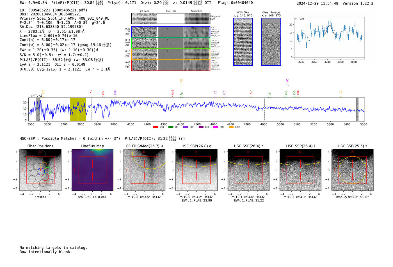The height and width of the screenshot is (267, 393).
Task: Click the 408_RL_066 fiber label
Action: 216,69
